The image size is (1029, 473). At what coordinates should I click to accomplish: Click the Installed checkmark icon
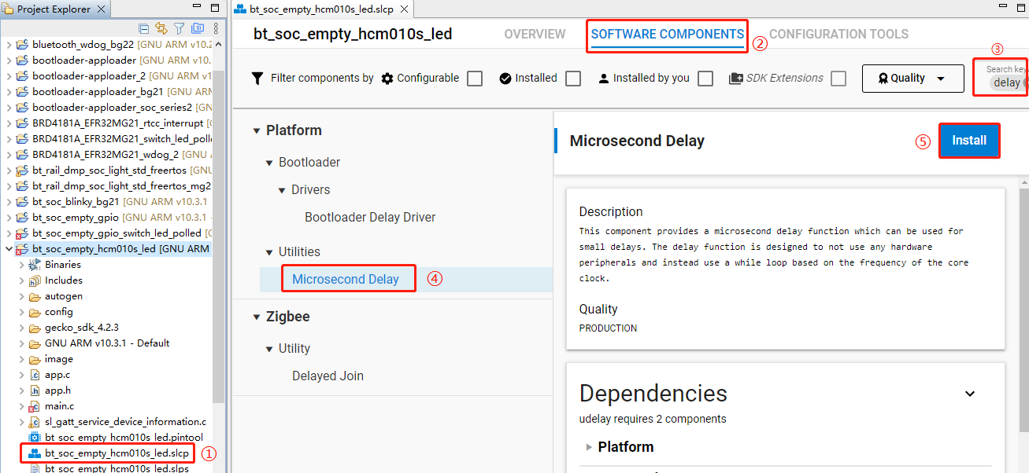pos(506,78)
